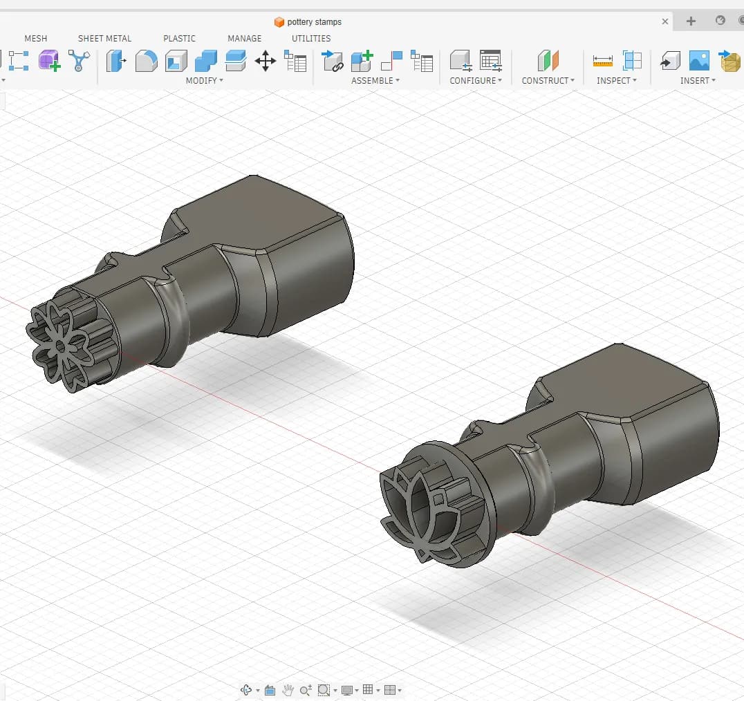
Task: Select the Orbit tool in navigation bar
Action: pyautogui.click(x=246, y=690)
